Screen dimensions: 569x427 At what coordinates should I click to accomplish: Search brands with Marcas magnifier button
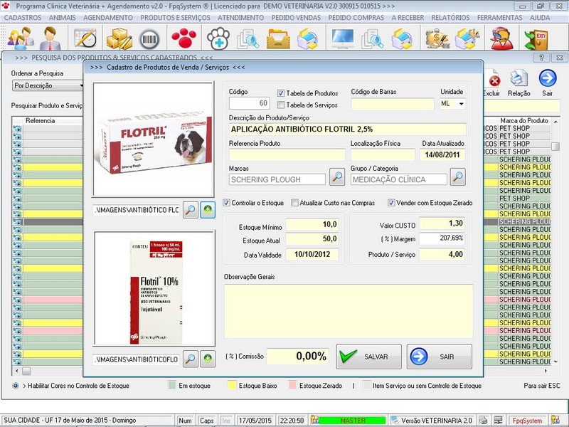pyautogui.click(x=336, y=176)
